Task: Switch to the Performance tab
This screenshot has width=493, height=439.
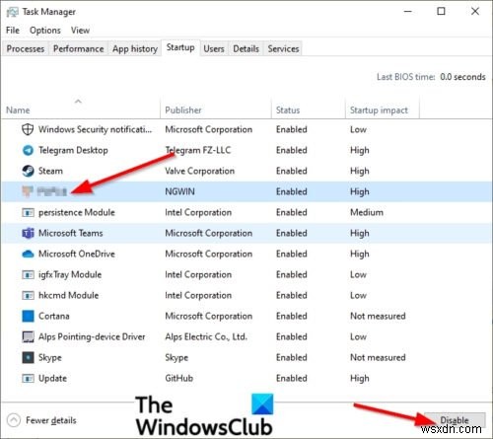Action: [78, 48]
